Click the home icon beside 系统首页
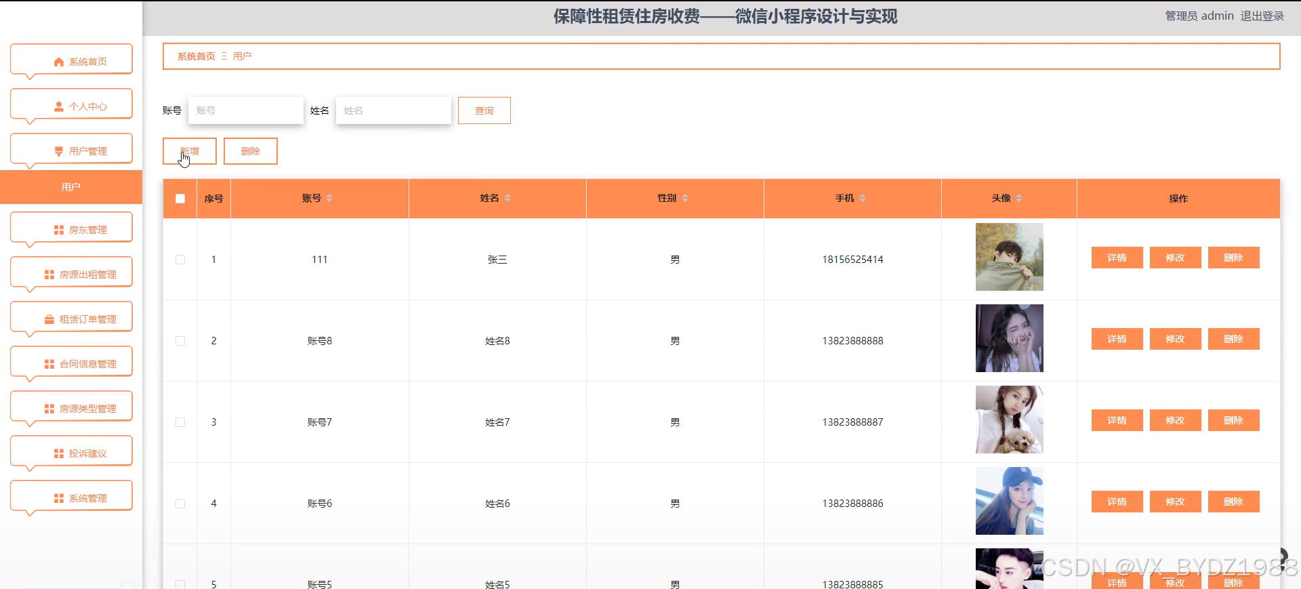Screen dimensions: 1301x589 [59, 62]
